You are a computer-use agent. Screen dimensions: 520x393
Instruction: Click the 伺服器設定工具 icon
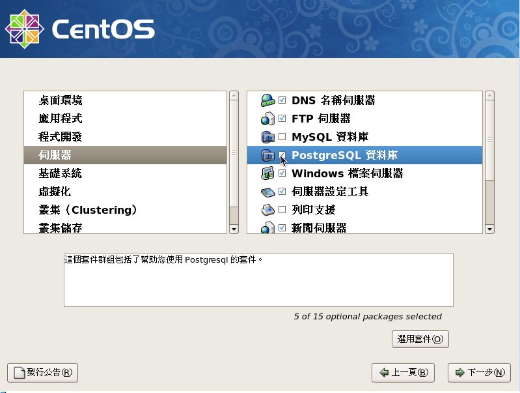coord(267,192)
